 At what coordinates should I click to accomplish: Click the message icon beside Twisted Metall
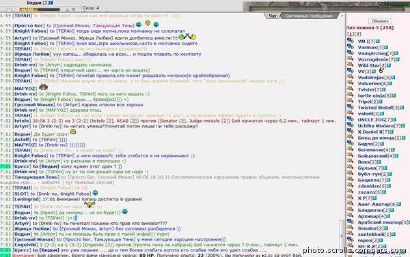[351, 107]
